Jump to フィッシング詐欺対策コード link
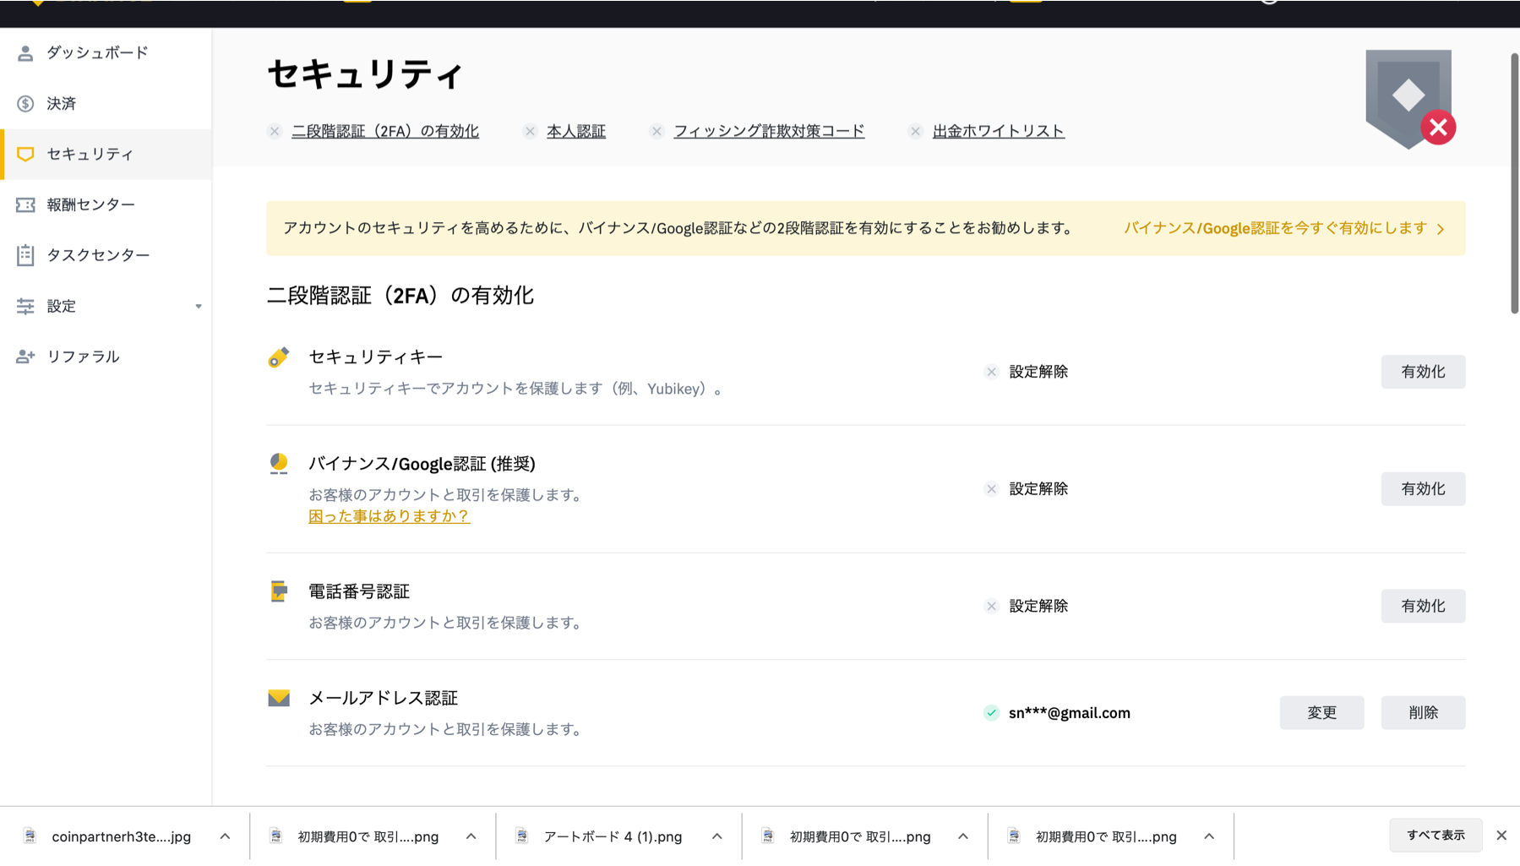 click(769, 131)
